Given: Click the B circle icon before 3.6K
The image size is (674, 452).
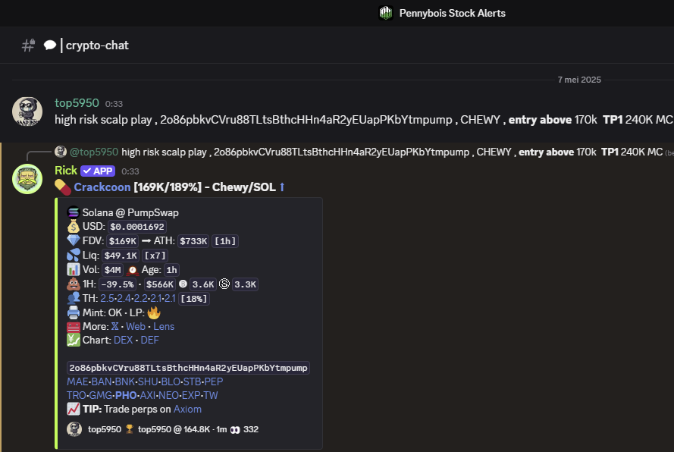Looking at the screenshot, I should (183, 284).
